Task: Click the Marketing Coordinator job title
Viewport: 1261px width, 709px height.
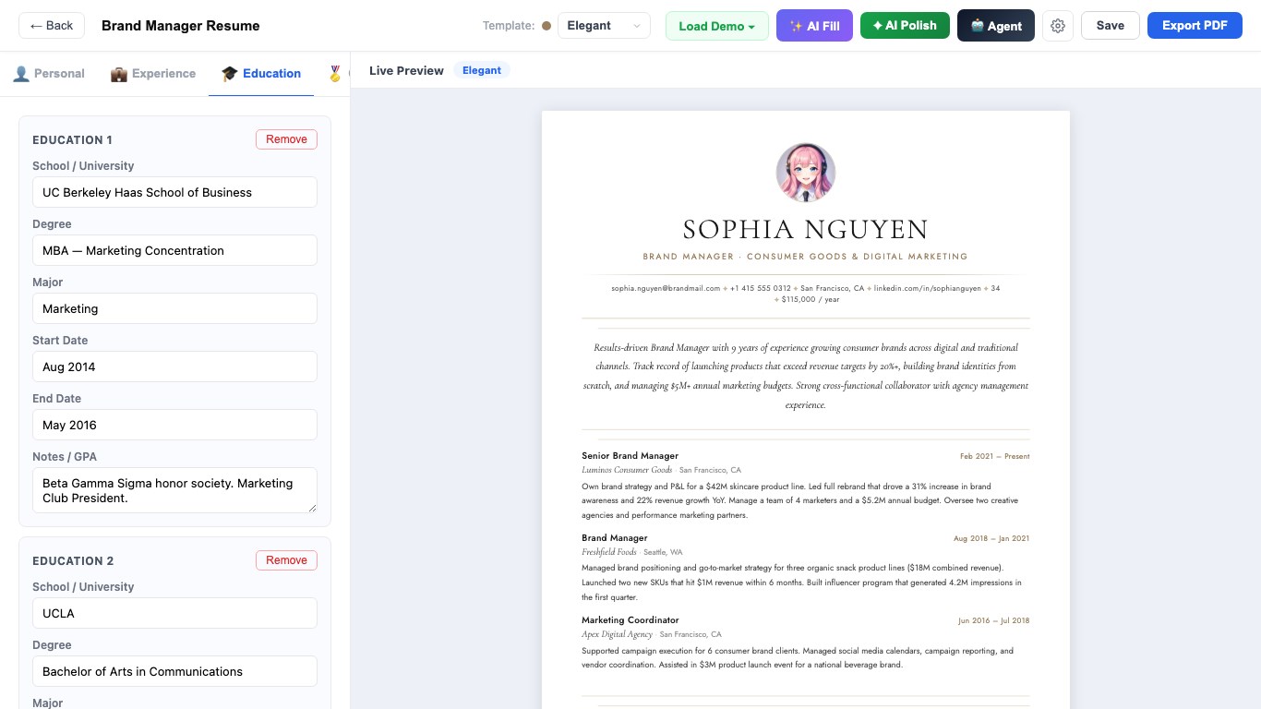Action: pos(630,620)
